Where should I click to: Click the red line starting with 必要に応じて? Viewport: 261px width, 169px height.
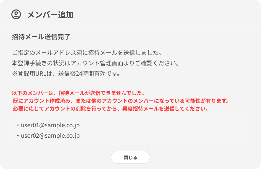pyautogui.click(x=111, y=109)
